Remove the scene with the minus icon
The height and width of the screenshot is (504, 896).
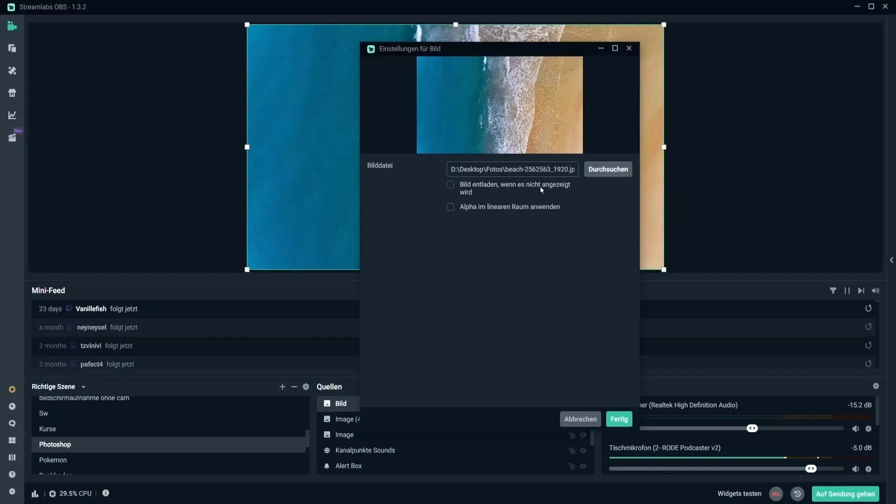(294, 387)
